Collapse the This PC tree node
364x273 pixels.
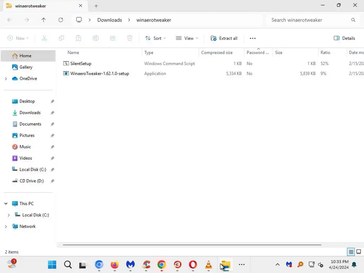[x=6, y=204]
